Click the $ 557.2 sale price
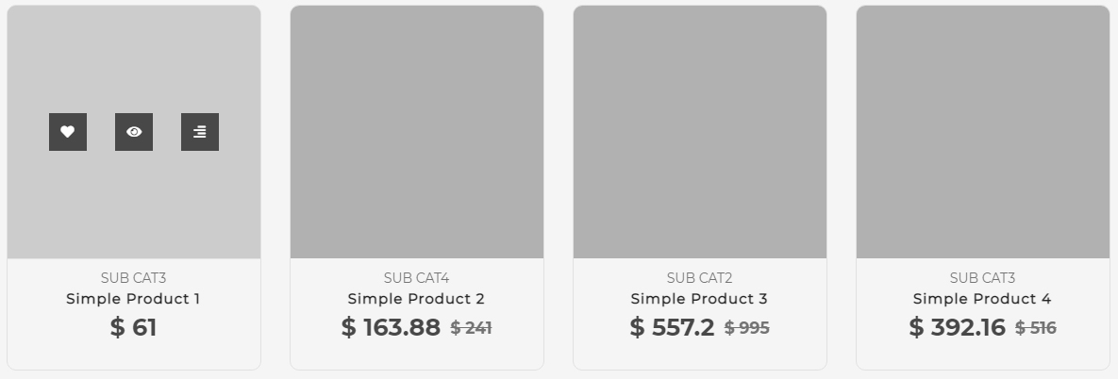 [672, 328]
